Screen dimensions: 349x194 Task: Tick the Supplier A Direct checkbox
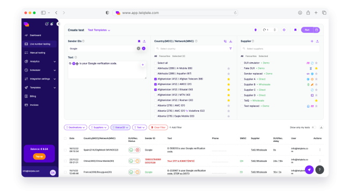242,79
